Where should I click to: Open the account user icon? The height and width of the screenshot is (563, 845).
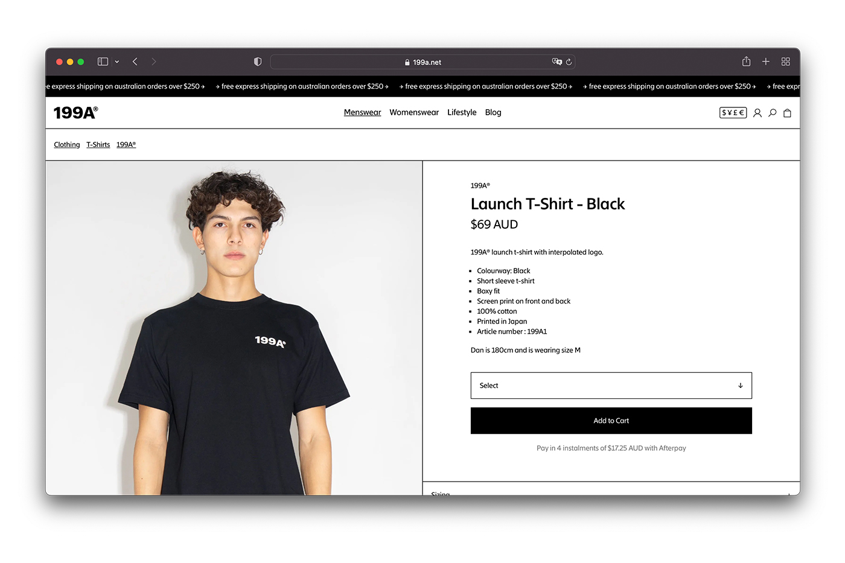click(757, 113)
